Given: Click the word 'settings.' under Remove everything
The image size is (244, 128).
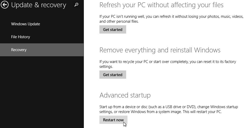Looking at the screenshot, I should [106, 67].
